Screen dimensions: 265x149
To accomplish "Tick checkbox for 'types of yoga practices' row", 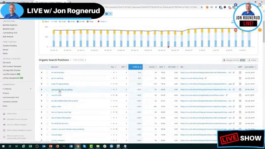I will coord(47,84).
